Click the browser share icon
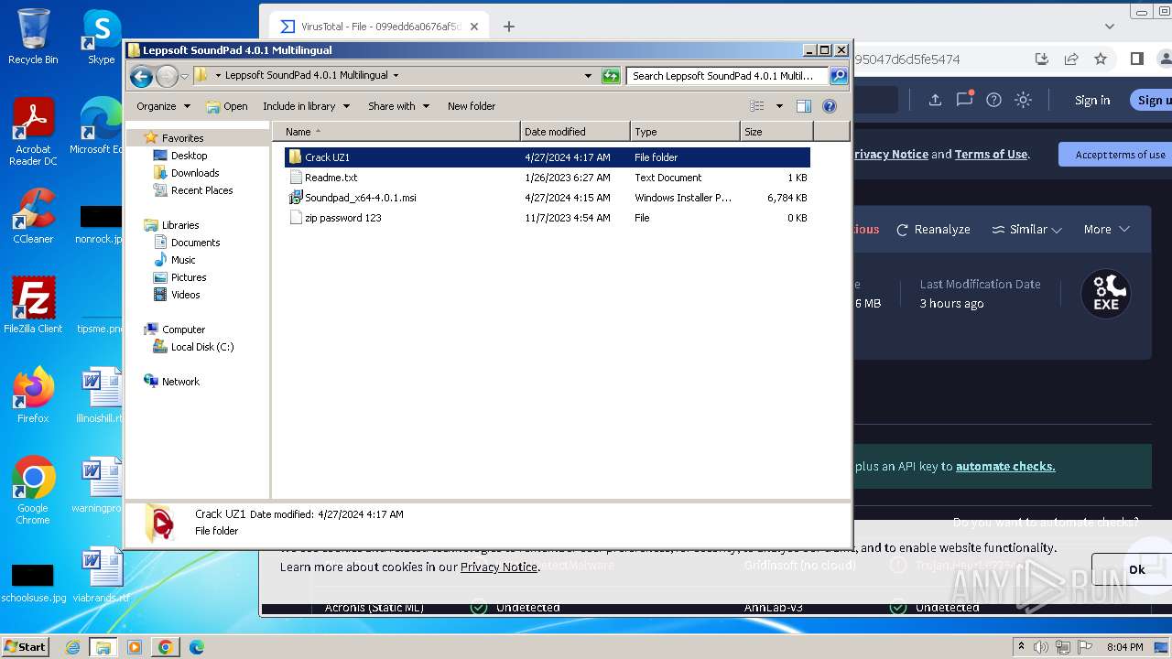 (x=1071, y=59)
